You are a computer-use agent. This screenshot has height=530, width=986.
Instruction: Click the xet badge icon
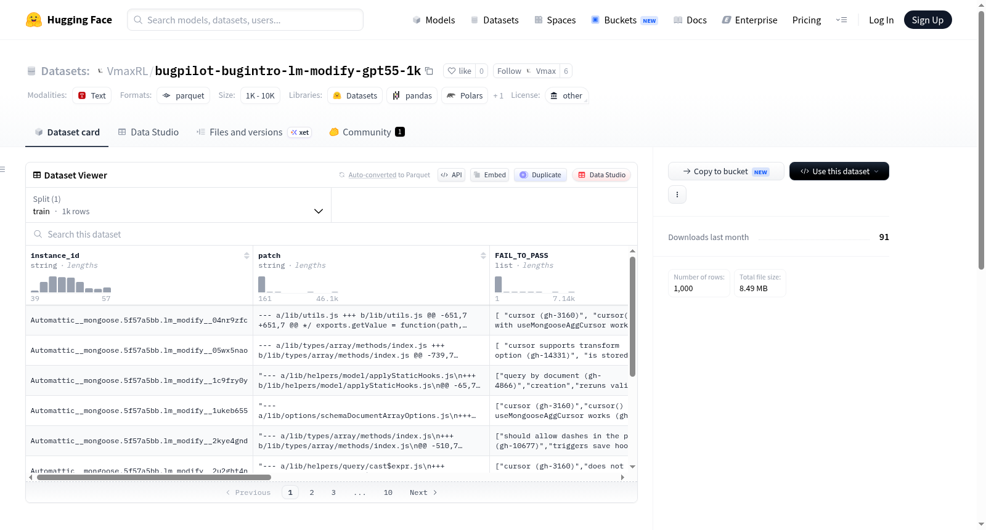(300, 132)
